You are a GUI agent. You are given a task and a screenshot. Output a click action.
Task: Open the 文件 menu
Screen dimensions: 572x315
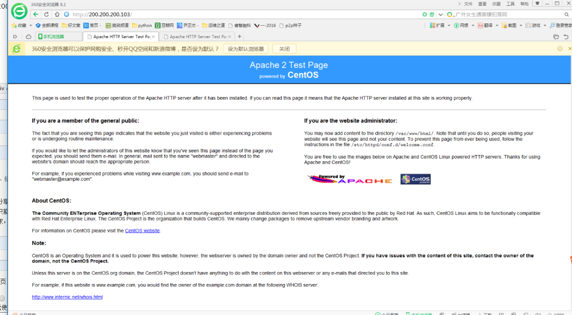468,4
